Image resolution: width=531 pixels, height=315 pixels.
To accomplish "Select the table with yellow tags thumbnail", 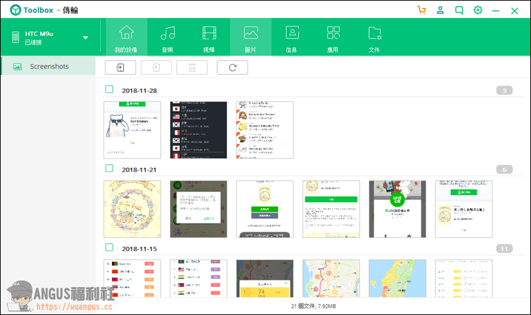I will [463, 278].
